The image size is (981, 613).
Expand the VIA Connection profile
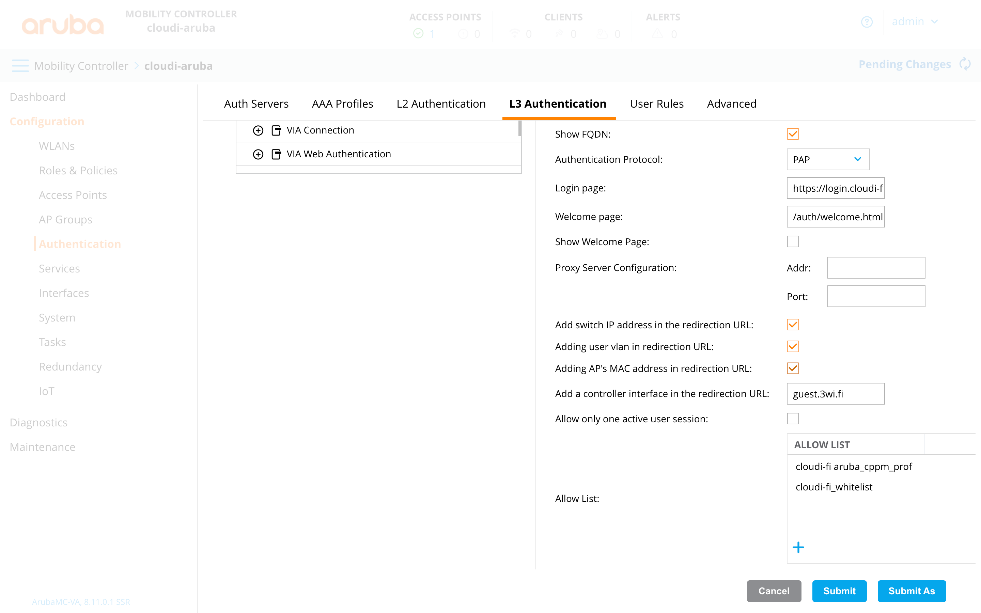(258, 130)
